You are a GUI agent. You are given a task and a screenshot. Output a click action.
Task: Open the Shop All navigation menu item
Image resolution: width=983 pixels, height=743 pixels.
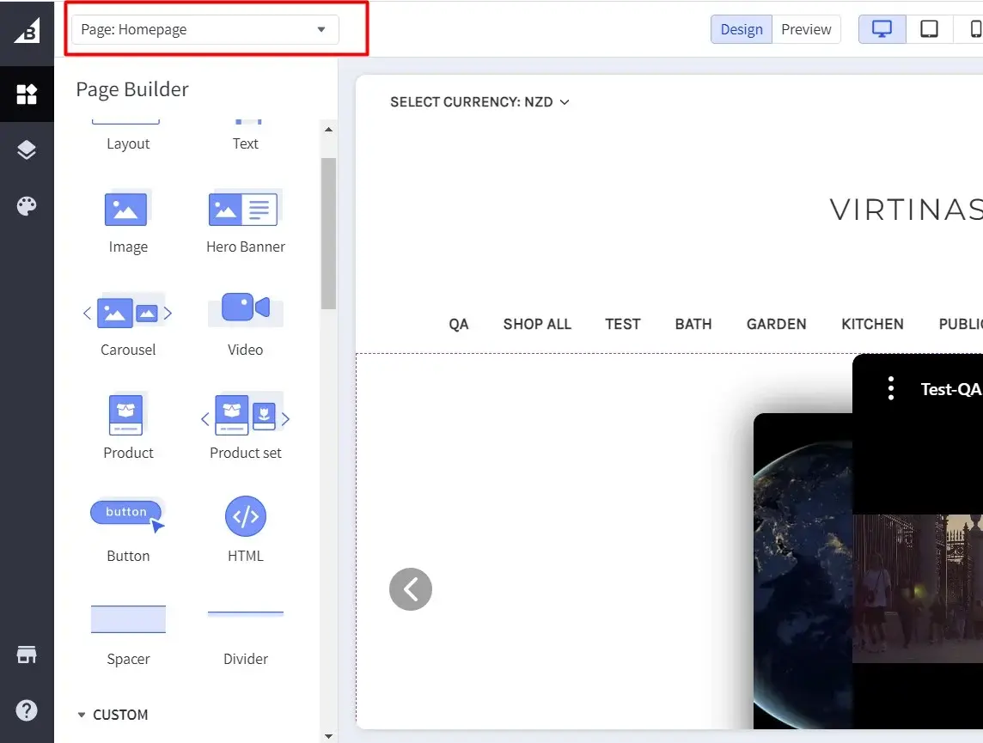537,324
